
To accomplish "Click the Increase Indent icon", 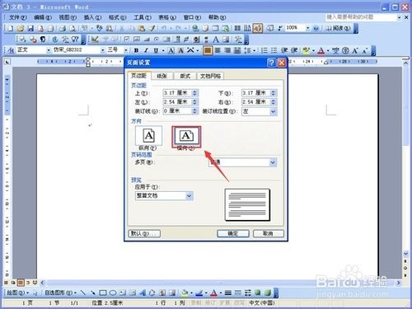I will point(294,50).
